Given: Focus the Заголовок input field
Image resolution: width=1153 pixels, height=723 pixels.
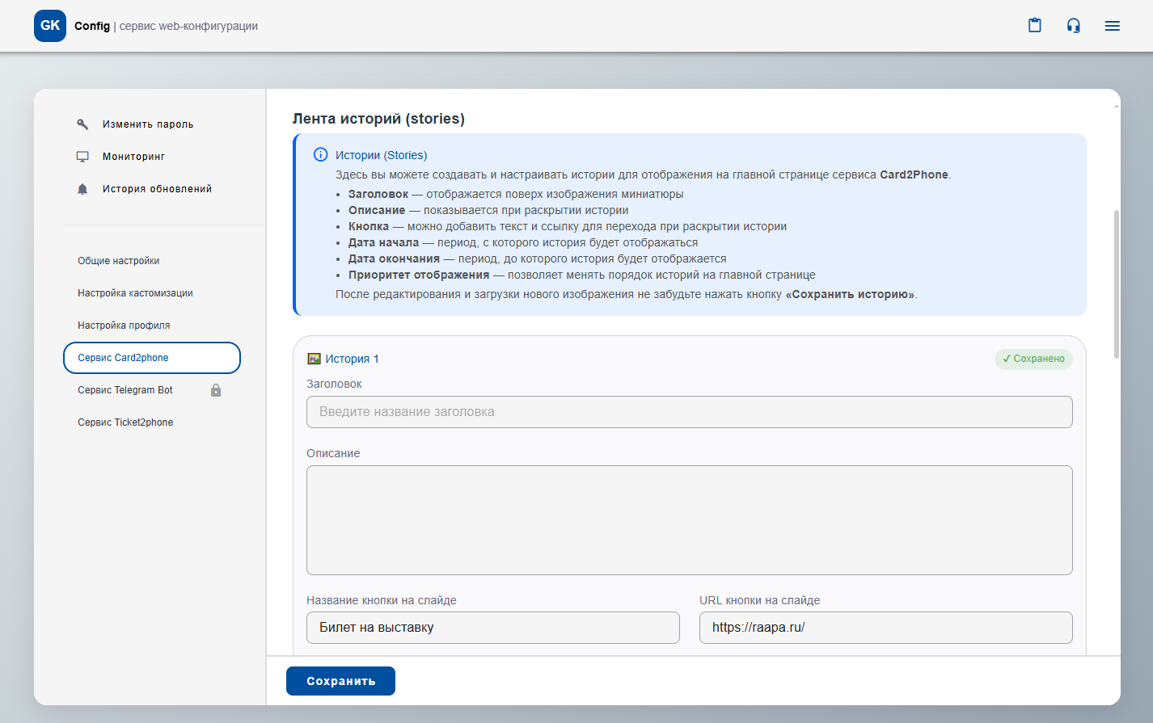Looking at the screenshot, I should (689, 412).
